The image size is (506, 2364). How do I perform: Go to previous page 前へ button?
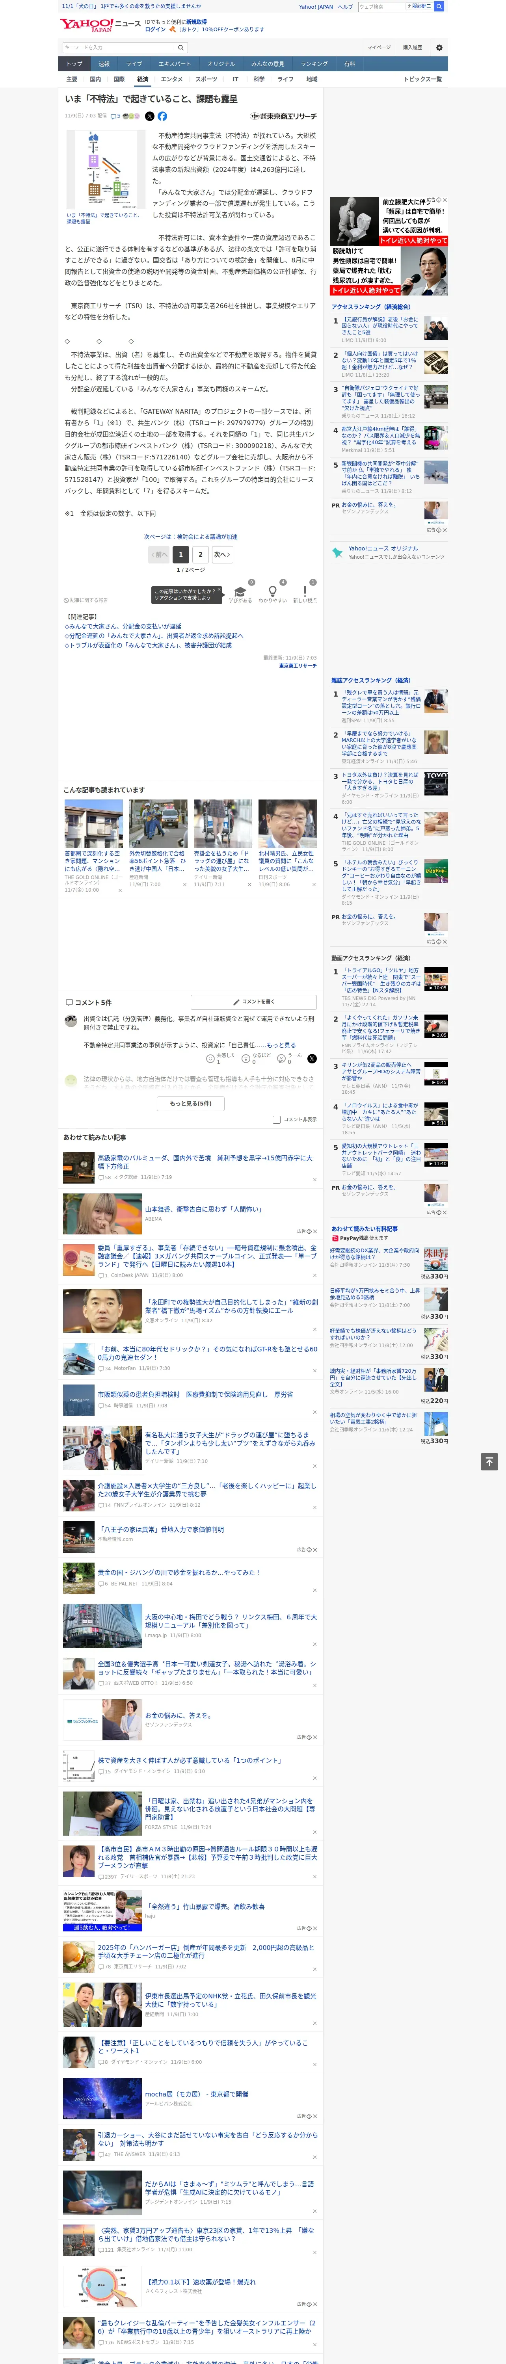pyautogui.click(x=160, y=554)
